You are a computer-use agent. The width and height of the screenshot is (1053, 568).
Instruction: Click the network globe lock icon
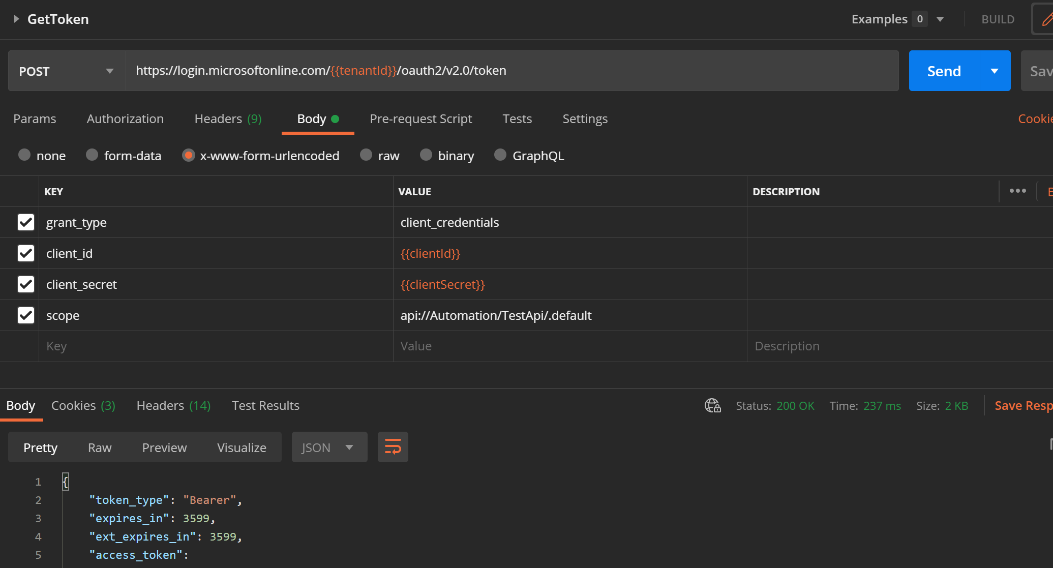pos(712,406)
